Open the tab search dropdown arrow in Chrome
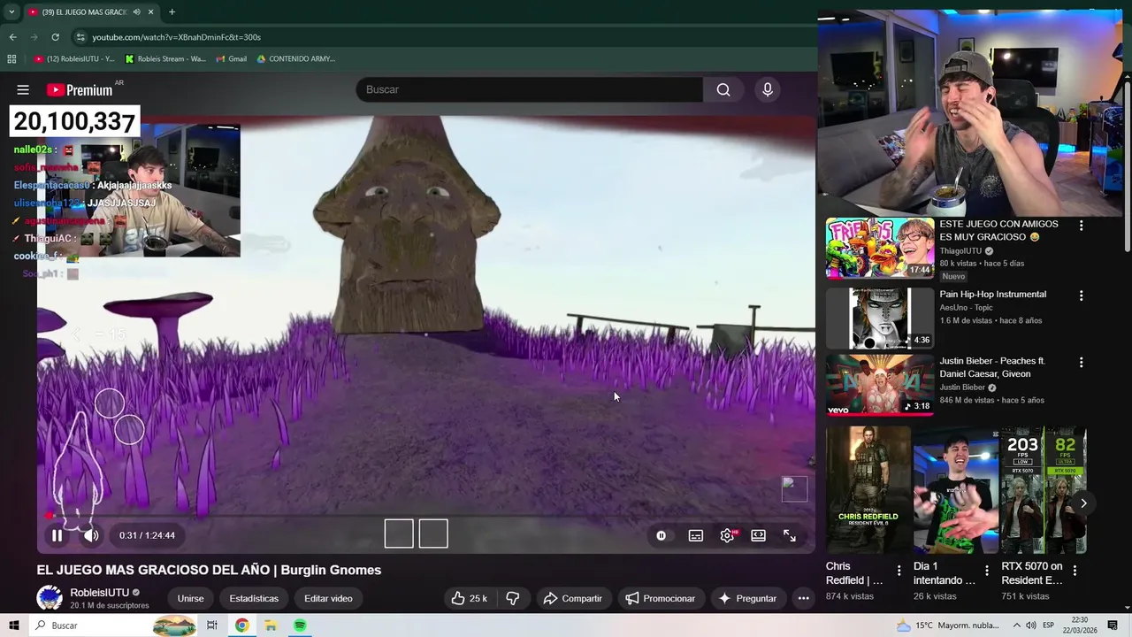 tap(11, 12)
